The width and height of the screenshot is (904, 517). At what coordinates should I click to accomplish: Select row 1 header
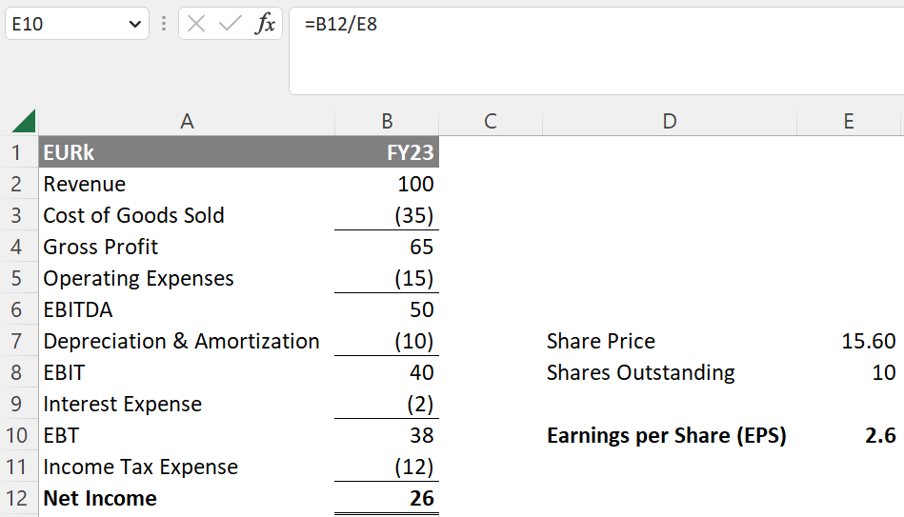pos(16,152)
